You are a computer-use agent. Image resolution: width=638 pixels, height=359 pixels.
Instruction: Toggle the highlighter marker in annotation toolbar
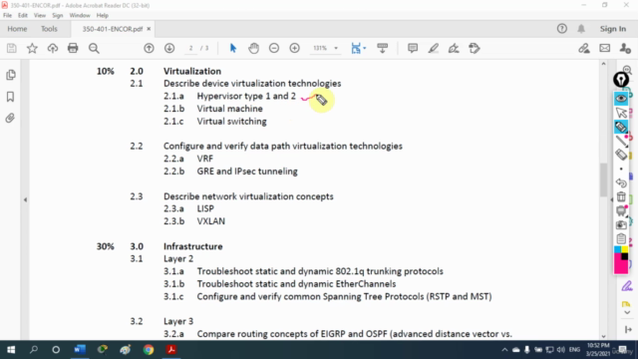pyautogui.click(x=621, y=127)
